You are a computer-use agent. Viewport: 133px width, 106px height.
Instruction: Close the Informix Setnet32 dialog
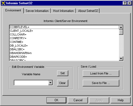click(x=130, y=3)
